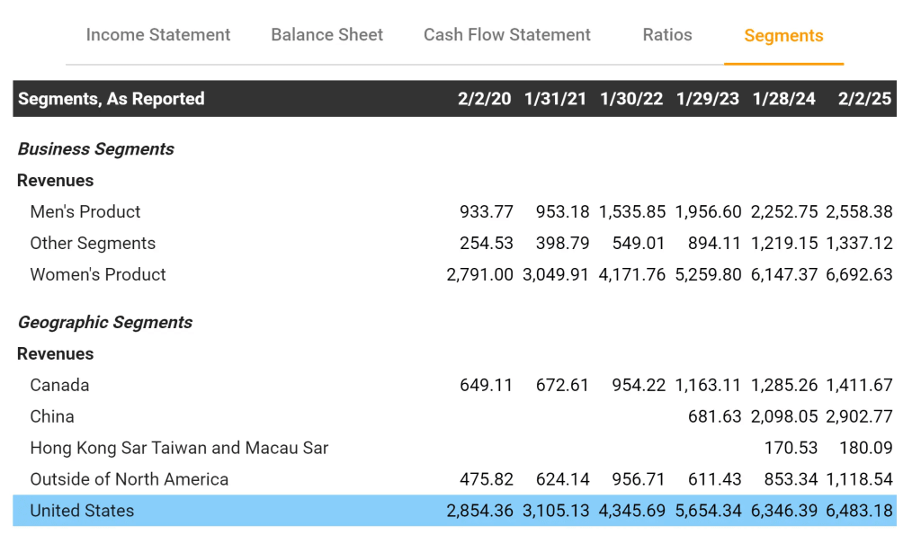Click the Segments, As Reported header
Image resolution: width=921 pixels, height=535 pixels.
[112, 99]
